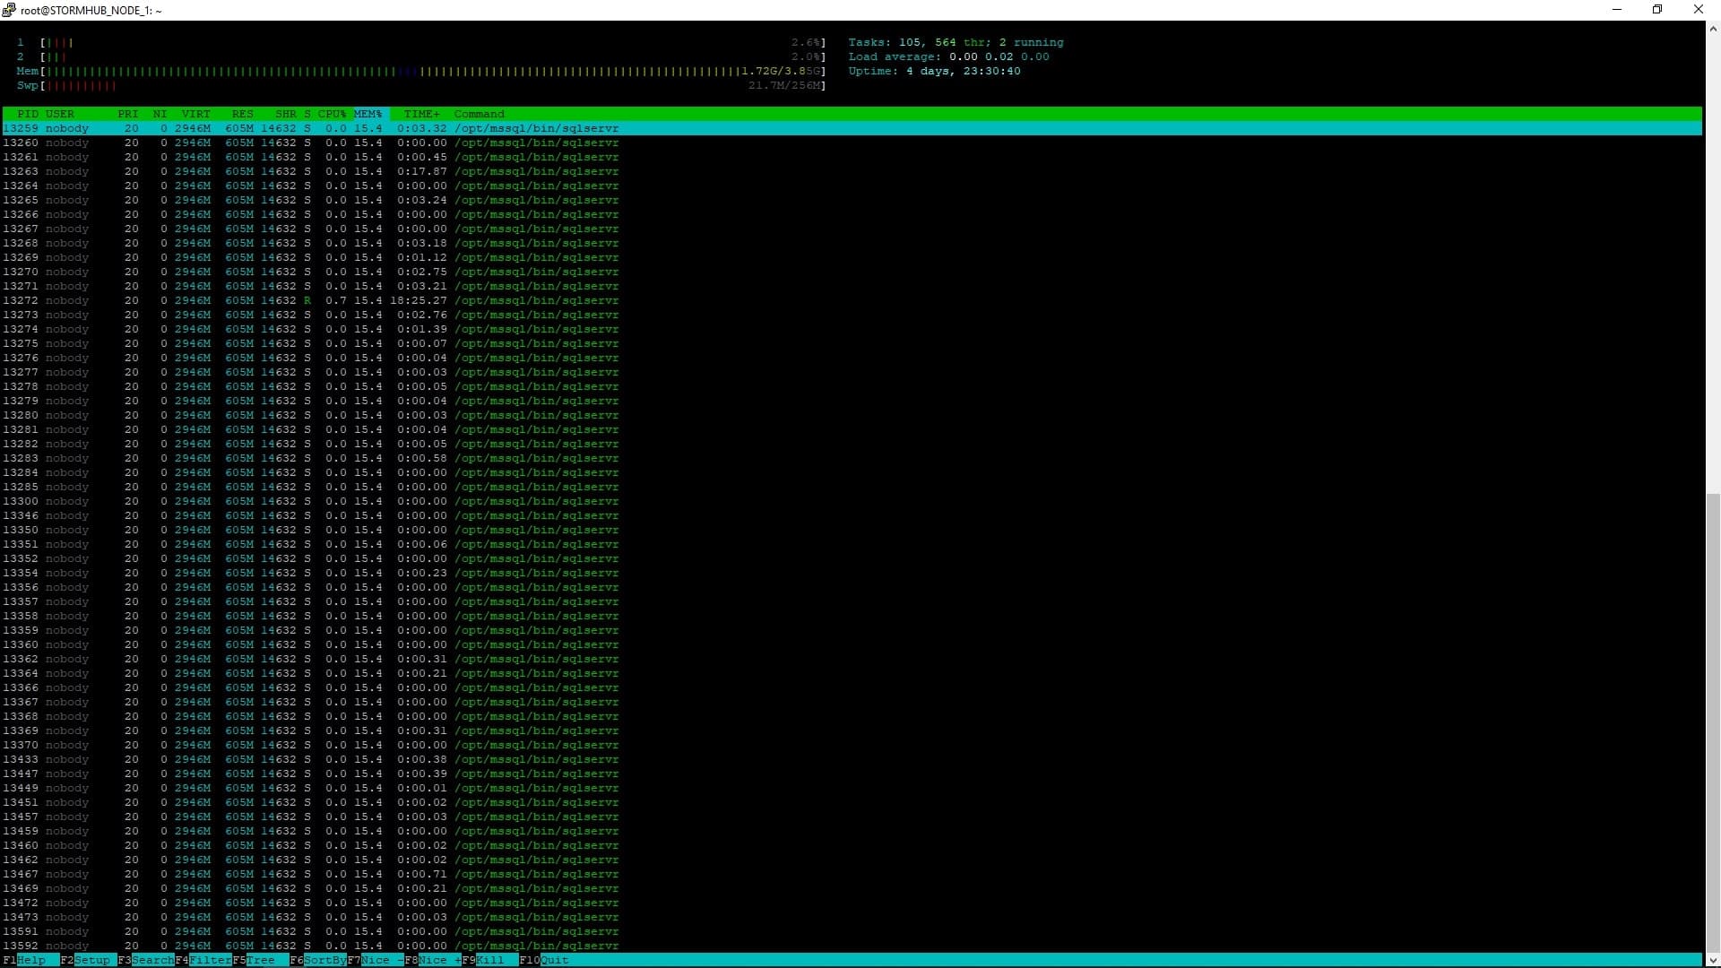The height and width of the screenshot is (968, 1721).
Task: Click TIME+ value 0:17.87
Action: [422, 171]
